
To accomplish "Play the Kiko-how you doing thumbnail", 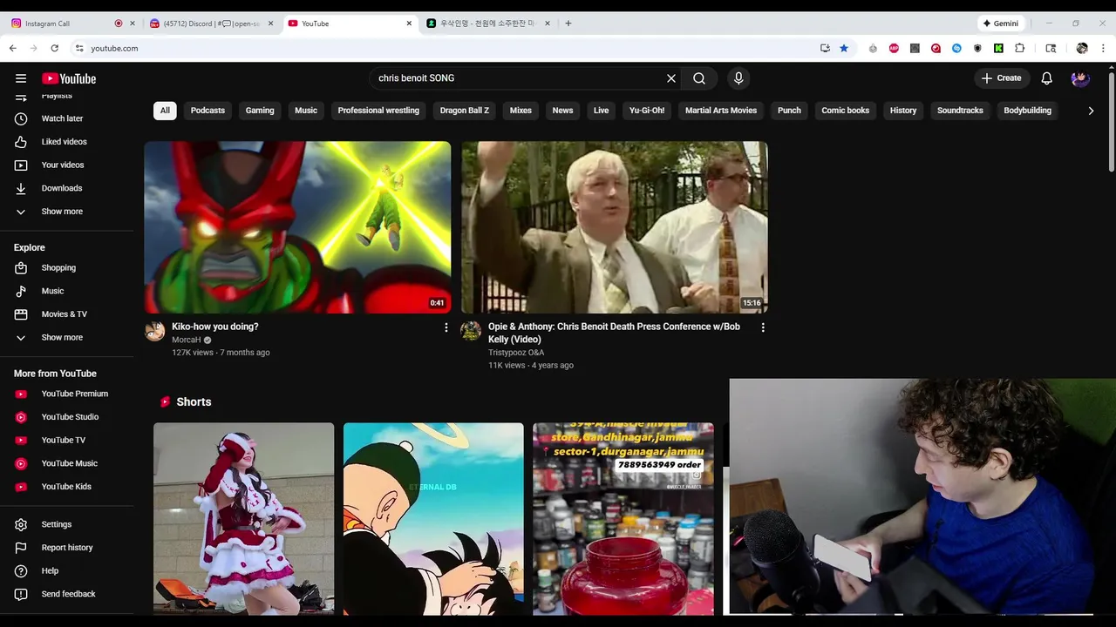I will [297, 227].
